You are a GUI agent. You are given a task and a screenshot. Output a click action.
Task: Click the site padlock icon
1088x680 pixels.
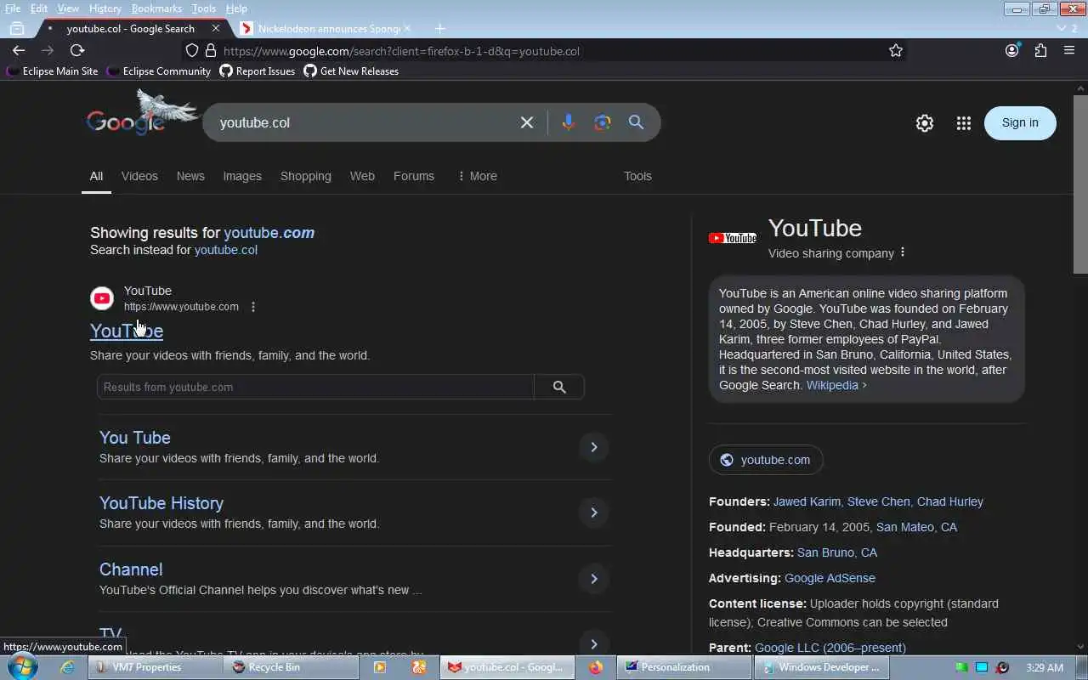[x=211, y=51]
